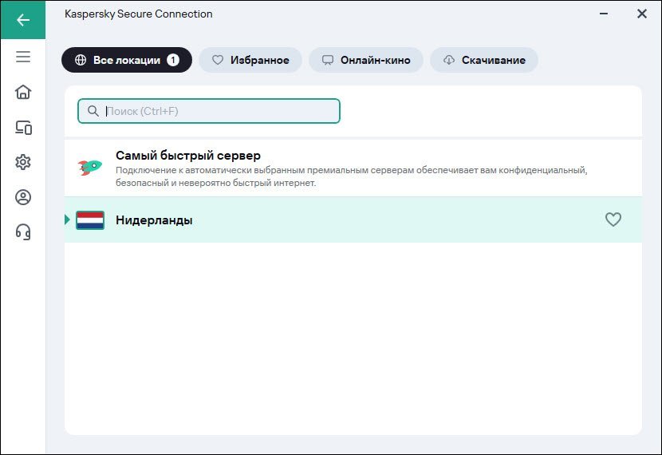Focus the Поиск (Ctrl+F) search field
The height and width of the screenshot is (455, 662).
[x=209, y=111]
